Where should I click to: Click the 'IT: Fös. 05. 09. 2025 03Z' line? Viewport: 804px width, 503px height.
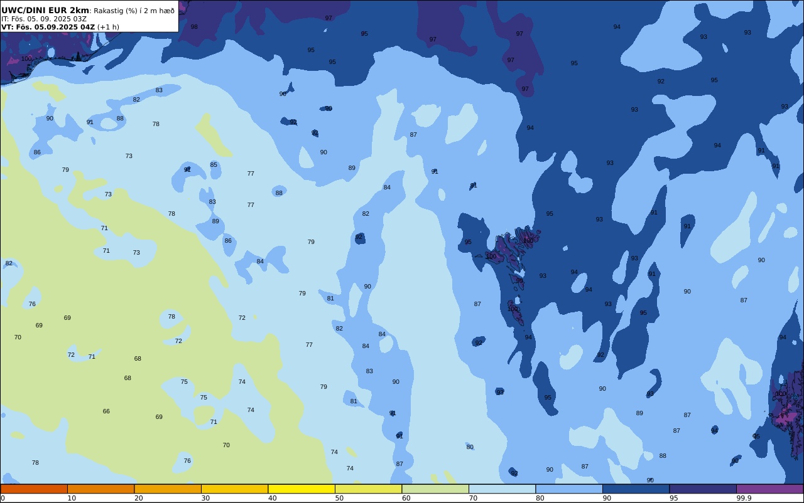[x=44, y=19]
